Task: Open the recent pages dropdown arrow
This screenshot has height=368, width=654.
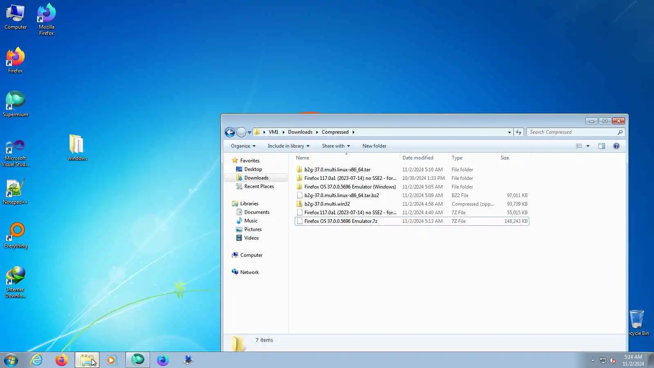Action: (x=249, y=132)
